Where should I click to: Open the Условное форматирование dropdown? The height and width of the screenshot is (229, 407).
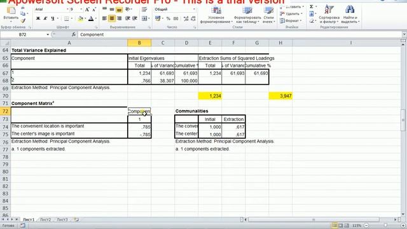point(216,15)
